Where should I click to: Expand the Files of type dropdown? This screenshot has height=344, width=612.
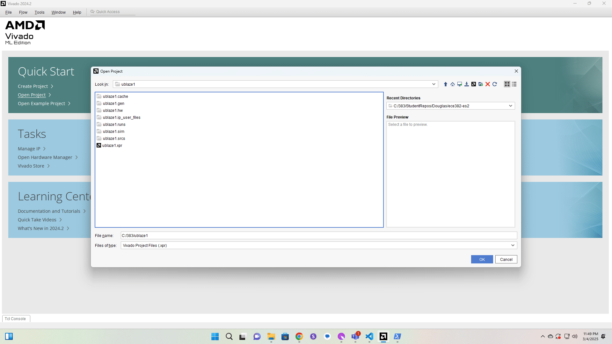pos(513,245)
